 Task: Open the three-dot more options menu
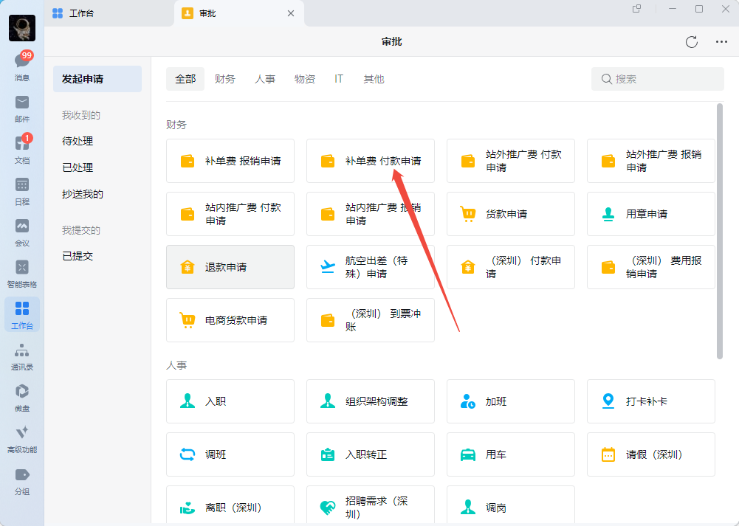point(721,42)
